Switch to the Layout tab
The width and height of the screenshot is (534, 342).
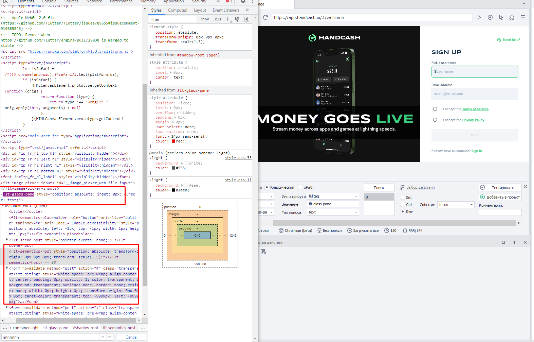click(x=200, y=10)
